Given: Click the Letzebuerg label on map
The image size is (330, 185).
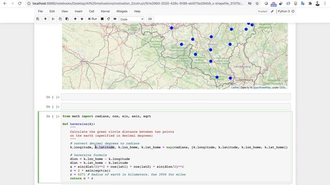Looking at the screenshot, I should point(242,66).
